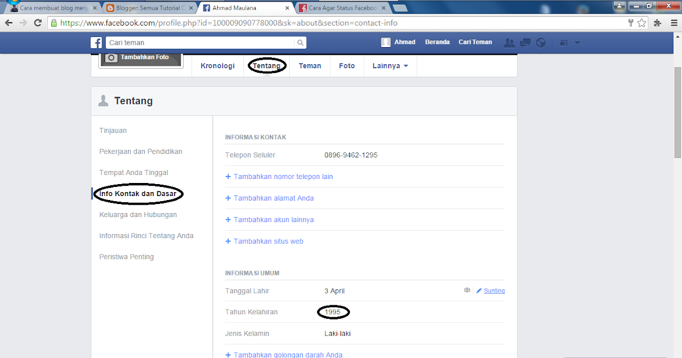Select Peristiwa Penting section
This screenshot has height=358, width=682.
[126, 257]
